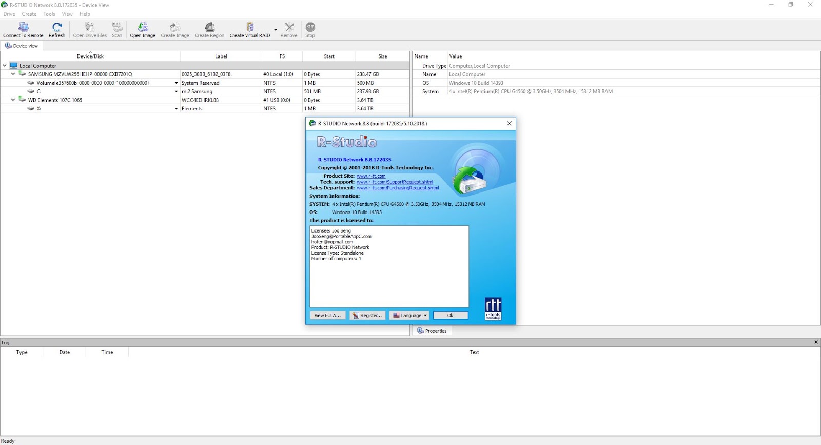Image resolution: width=821 pixels, height=445 pixels.
Task: Select the OS property row
Action: click(x=616, y=83)
